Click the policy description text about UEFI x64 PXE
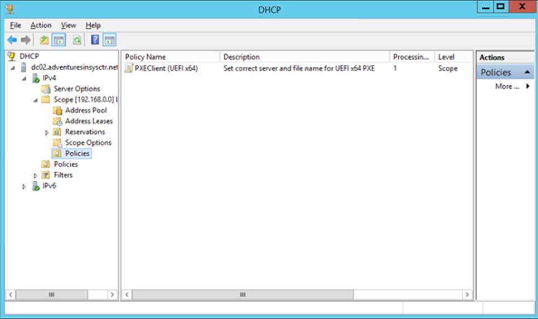The image size is (538, 319). [299, 69]
